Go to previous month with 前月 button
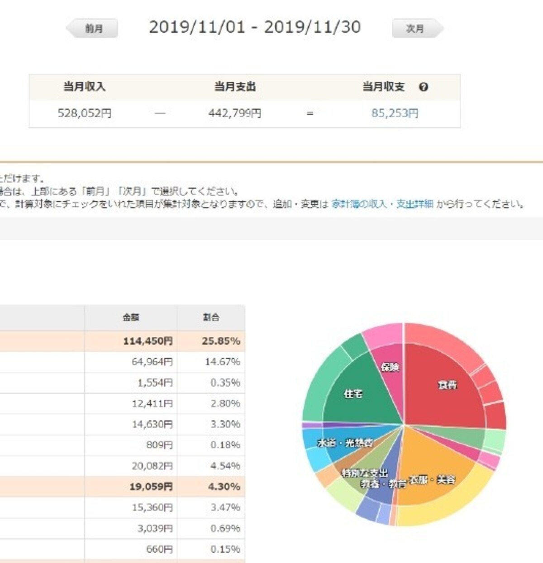Screen dimensions: 543x563 [x=92, y=28]
